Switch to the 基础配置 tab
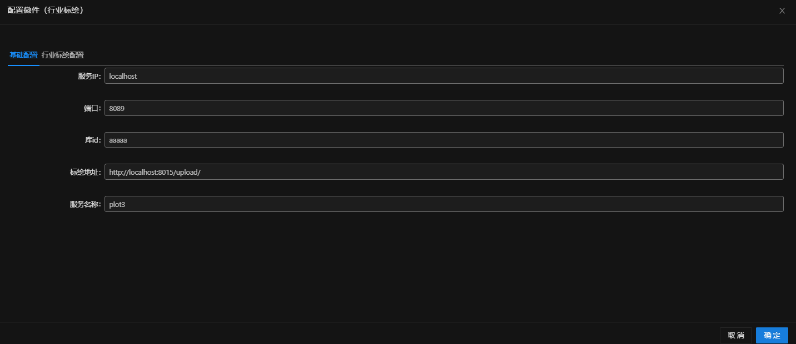The height and width of the screenshot is (344, 796). pyautogui.click(x=23, y=55)
